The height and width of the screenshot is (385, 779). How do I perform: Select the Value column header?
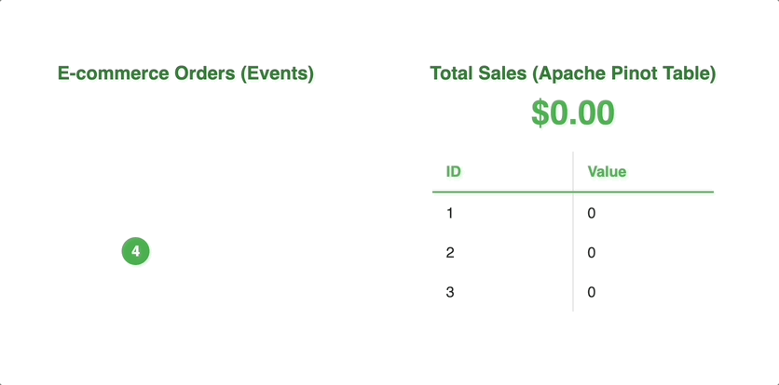607,172
